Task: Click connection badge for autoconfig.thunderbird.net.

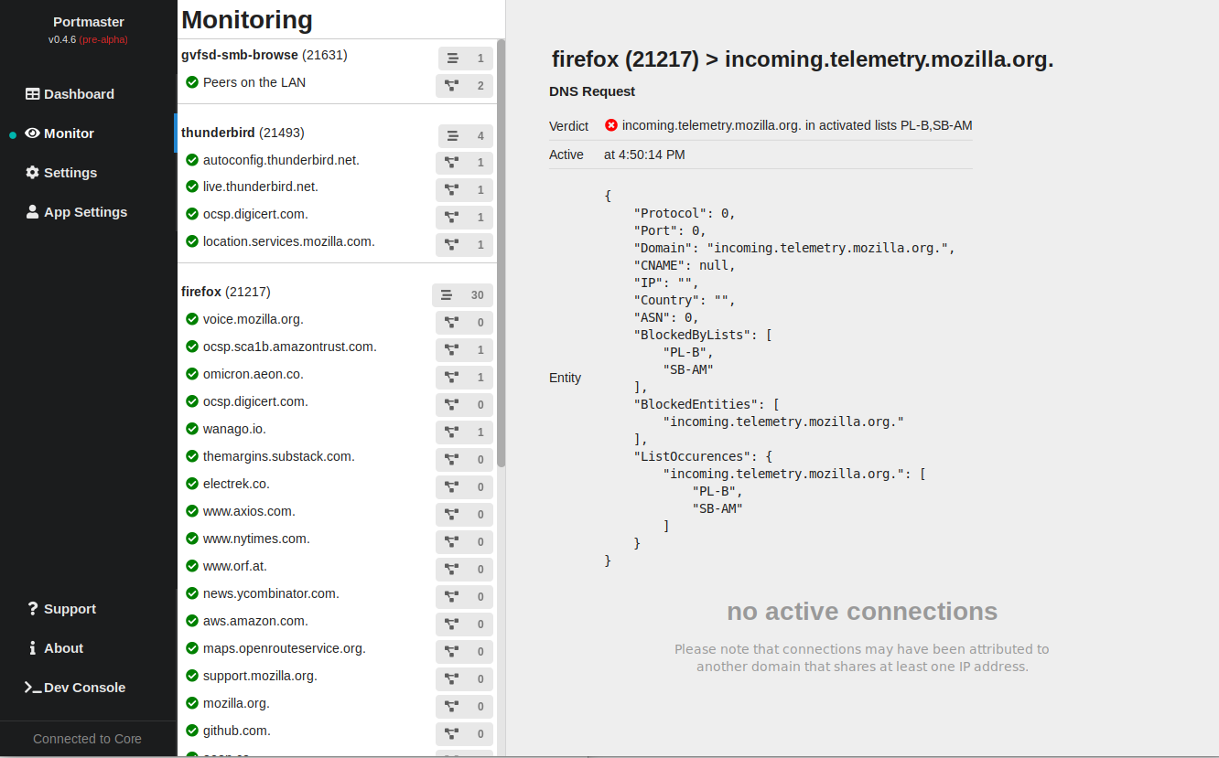Action: [464, 163]
